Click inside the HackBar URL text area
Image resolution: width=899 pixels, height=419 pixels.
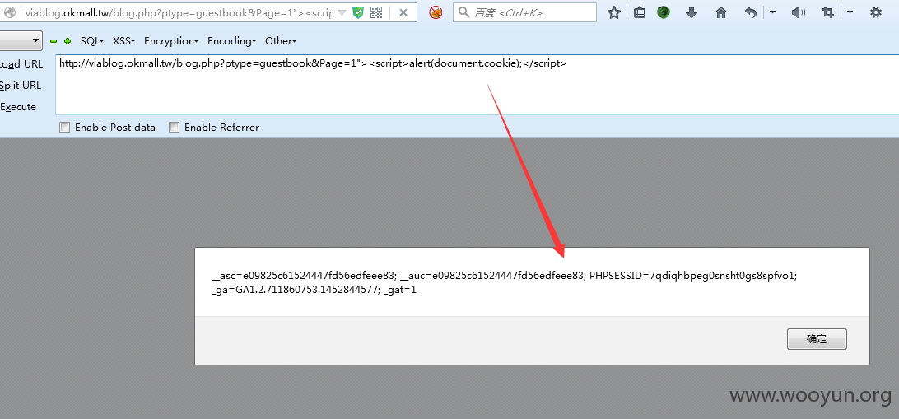(477, 84)
